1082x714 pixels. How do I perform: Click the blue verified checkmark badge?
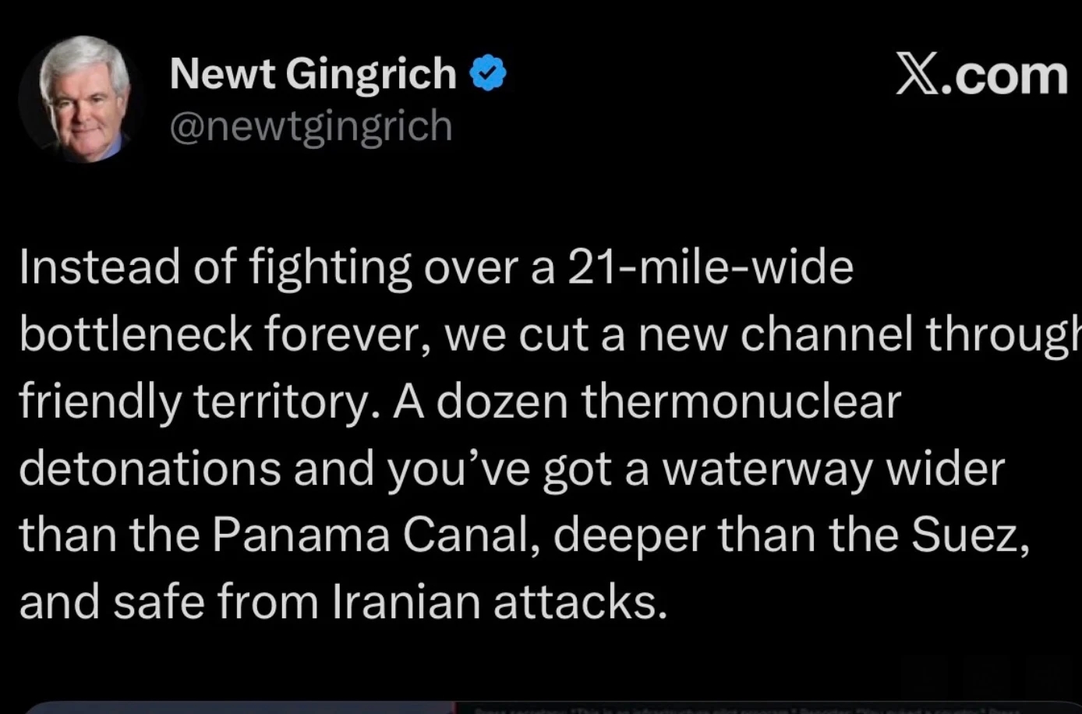point(488,73)
